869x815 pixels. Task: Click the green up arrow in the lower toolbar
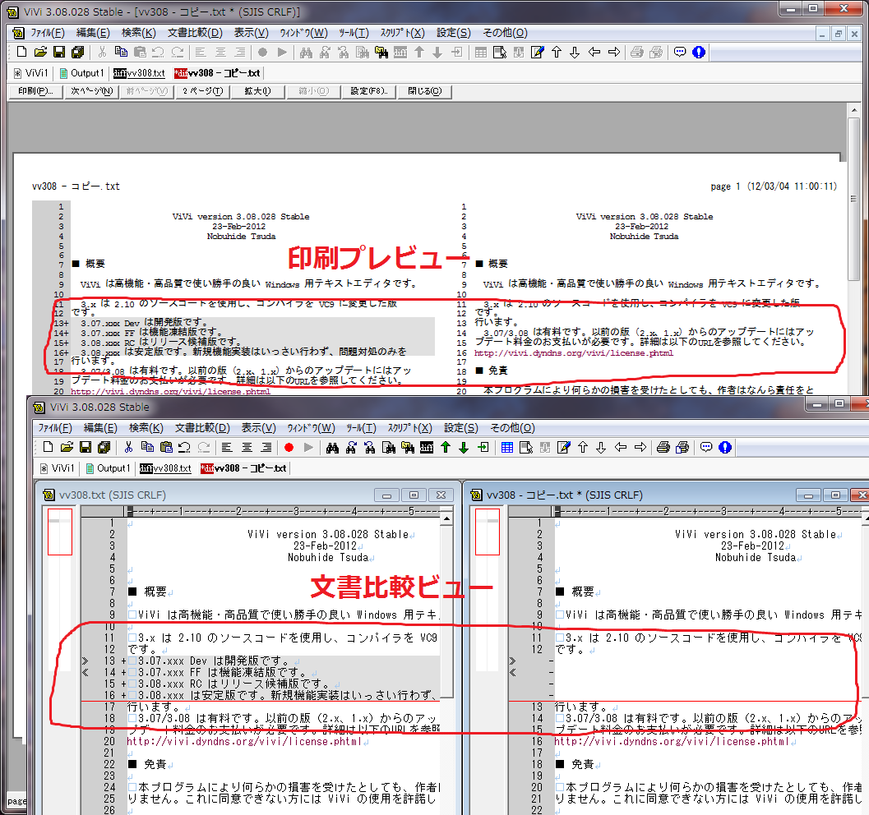[x=445, y=448]
